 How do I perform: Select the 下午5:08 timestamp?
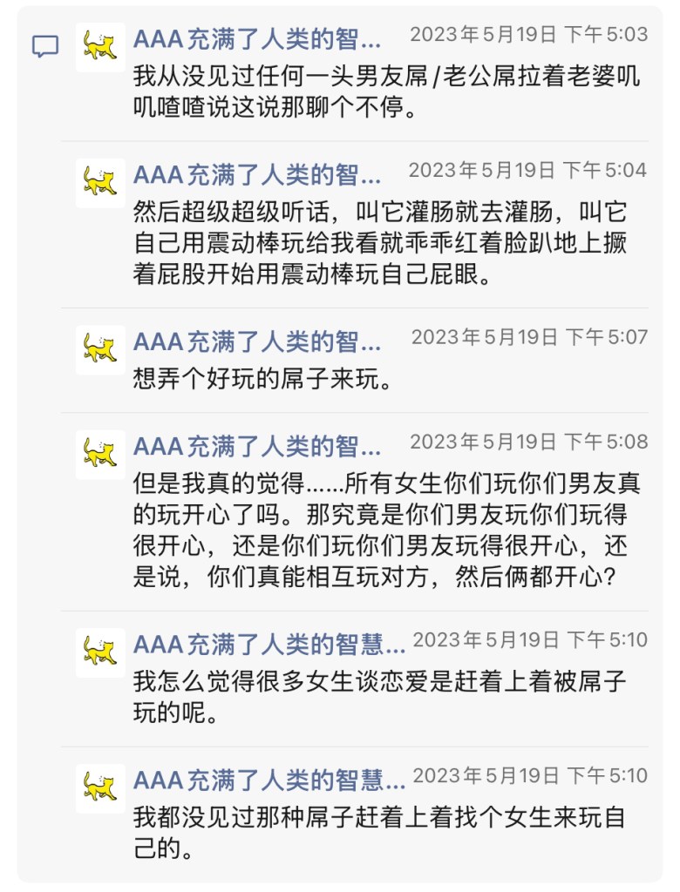coord(528,443)
